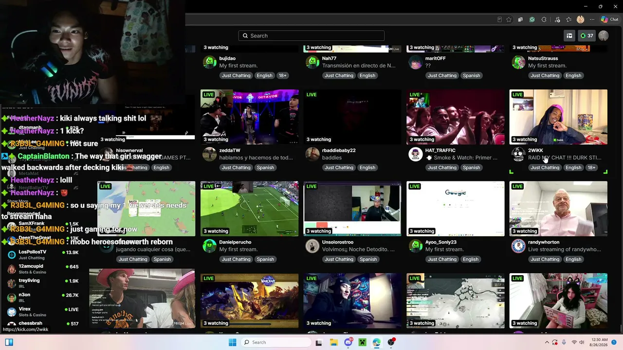Open the browser Extensions puzzle icon
The height and width of the screenshot is (350, 623).
[544, 19]
